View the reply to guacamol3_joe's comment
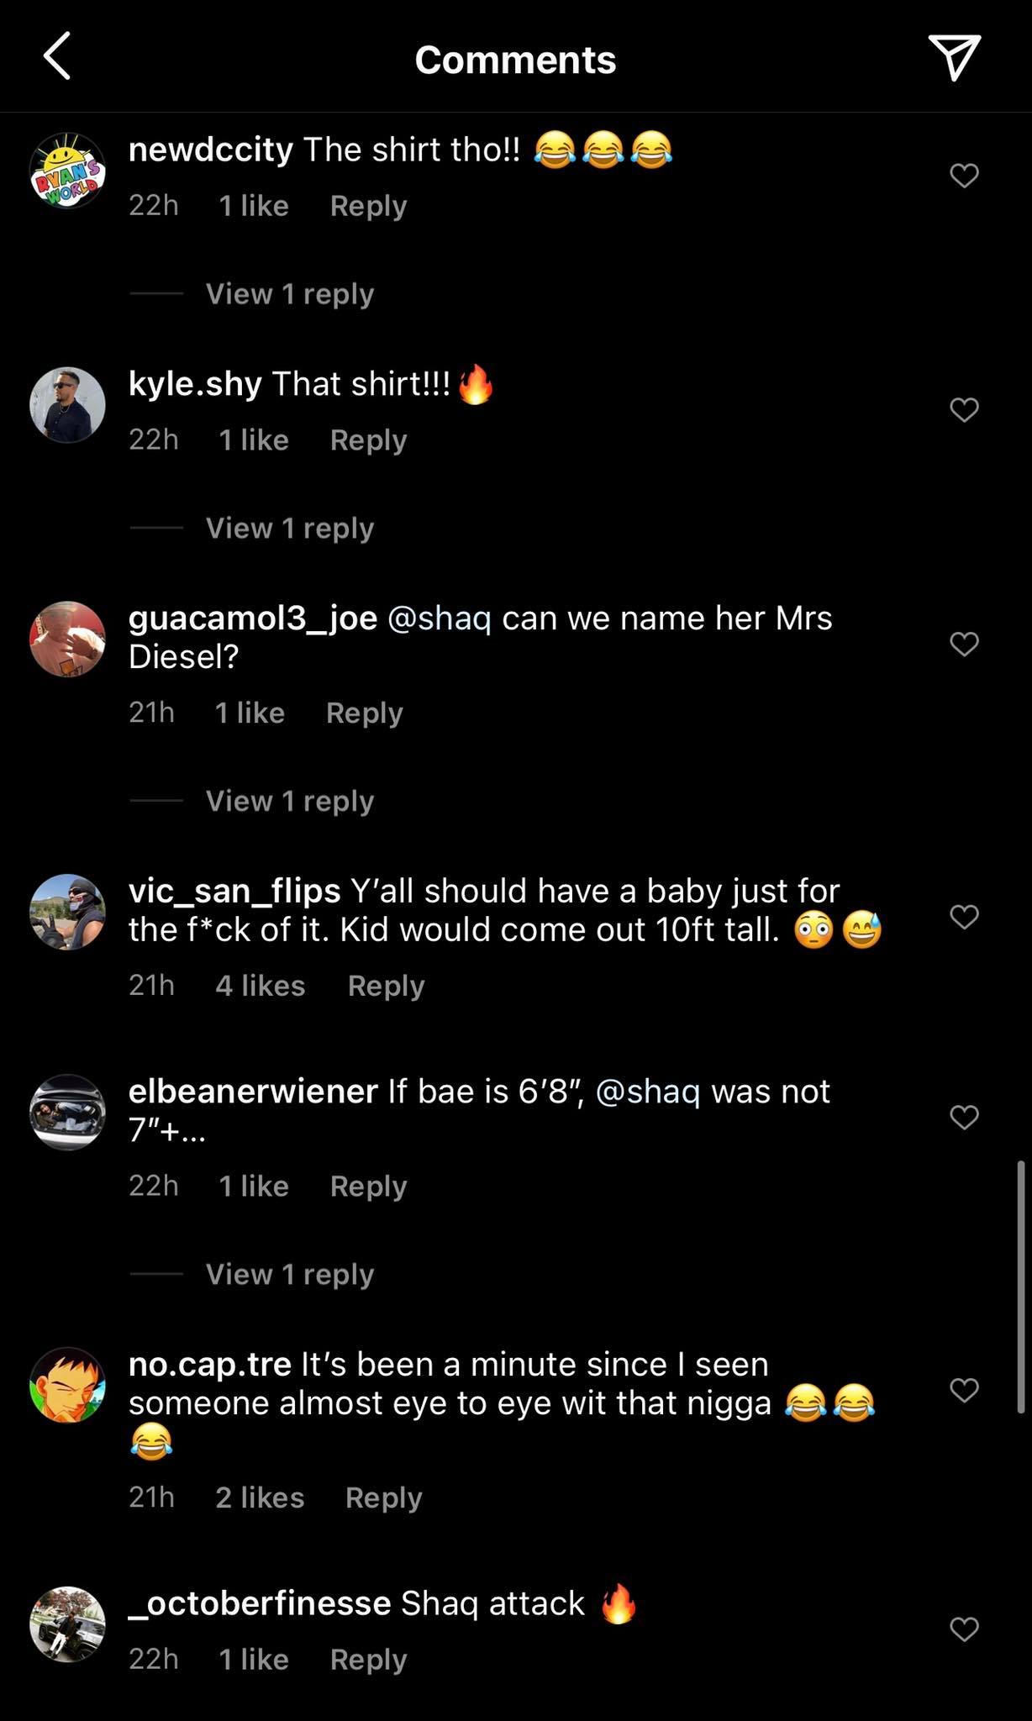This screenshot has height=1721, width=1032. [289, 802]
